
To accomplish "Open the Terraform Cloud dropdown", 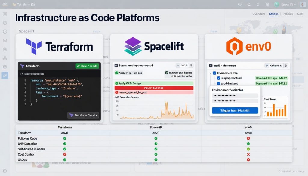I will [83, 115].
